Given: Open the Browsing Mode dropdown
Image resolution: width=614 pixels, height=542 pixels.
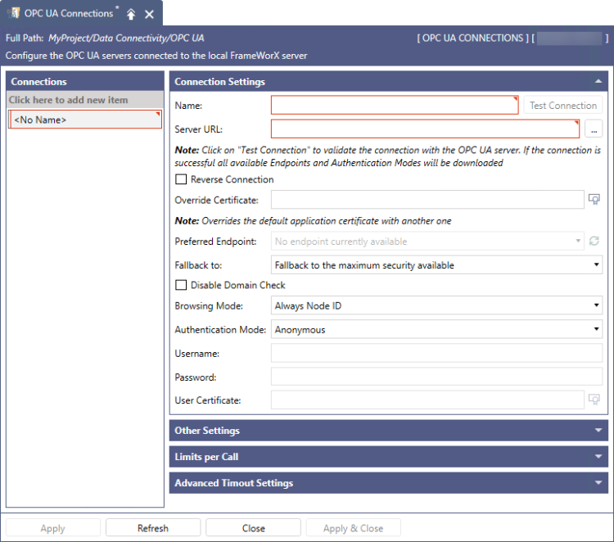Looking at the screenshot, I should (x=436, y=305).
